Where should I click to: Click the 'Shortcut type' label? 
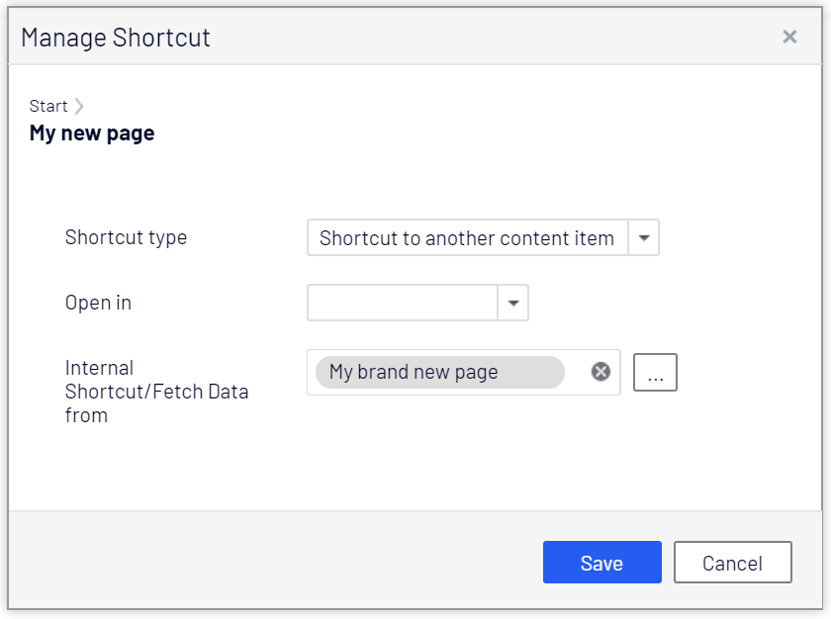[126, 237]
